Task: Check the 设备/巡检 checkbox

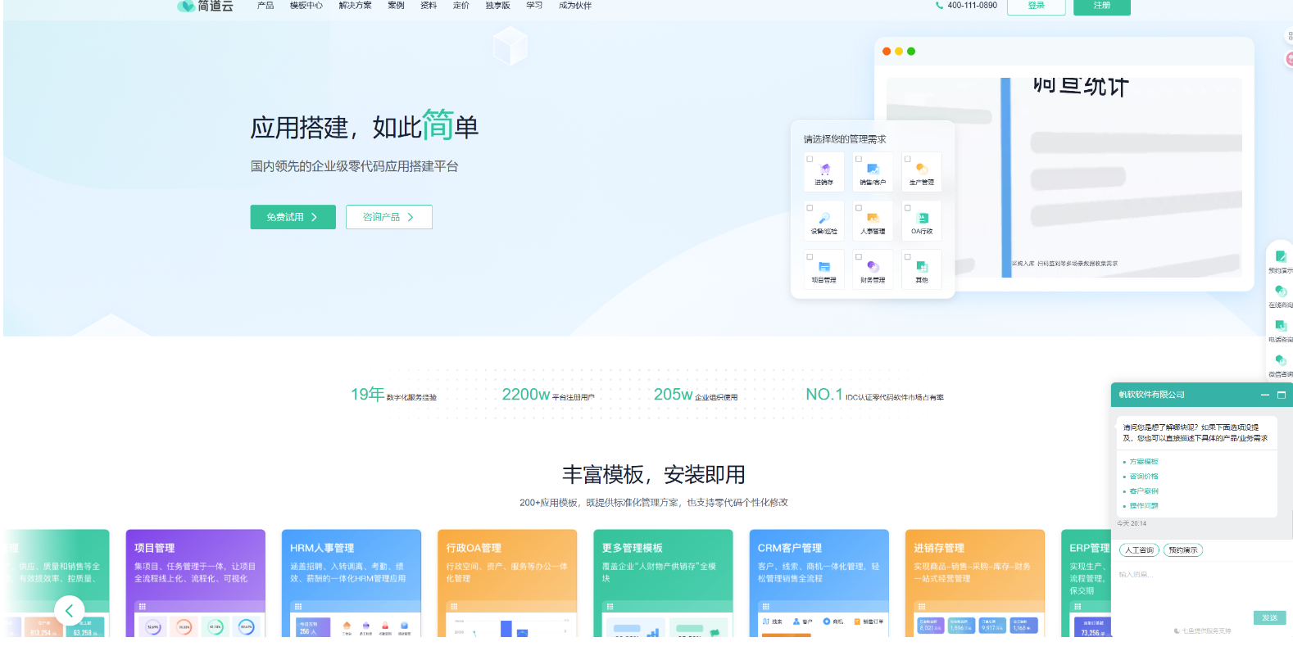Action: [810, 208]
